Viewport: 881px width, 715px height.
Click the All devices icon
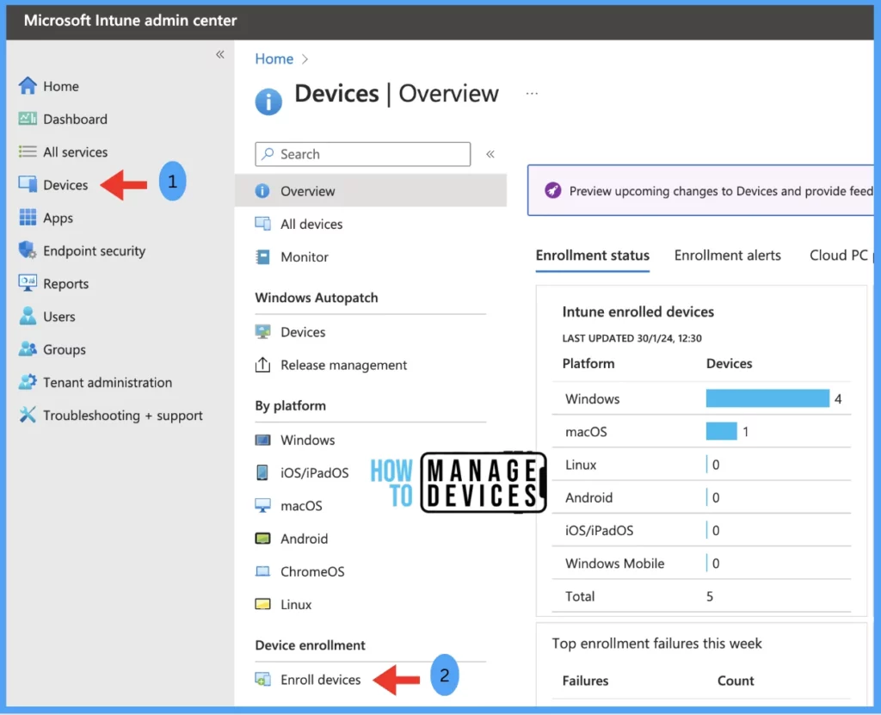click(262, 224)
